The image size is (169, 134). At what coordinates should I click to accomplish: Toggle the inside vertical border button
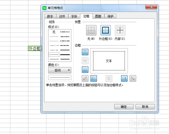(x=109, y=78)
